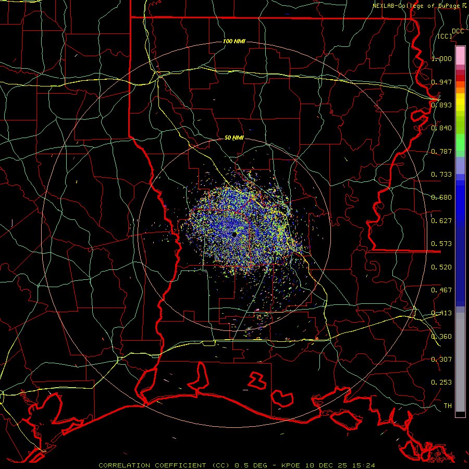Click the 0.840 scale value

click(441, 128)
